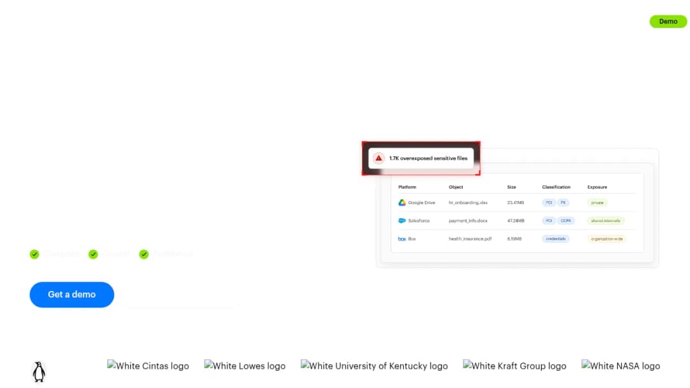Click the CCPA tag in Salesforce row
Viewport: 690px width, 388px height.
(566, 221)
